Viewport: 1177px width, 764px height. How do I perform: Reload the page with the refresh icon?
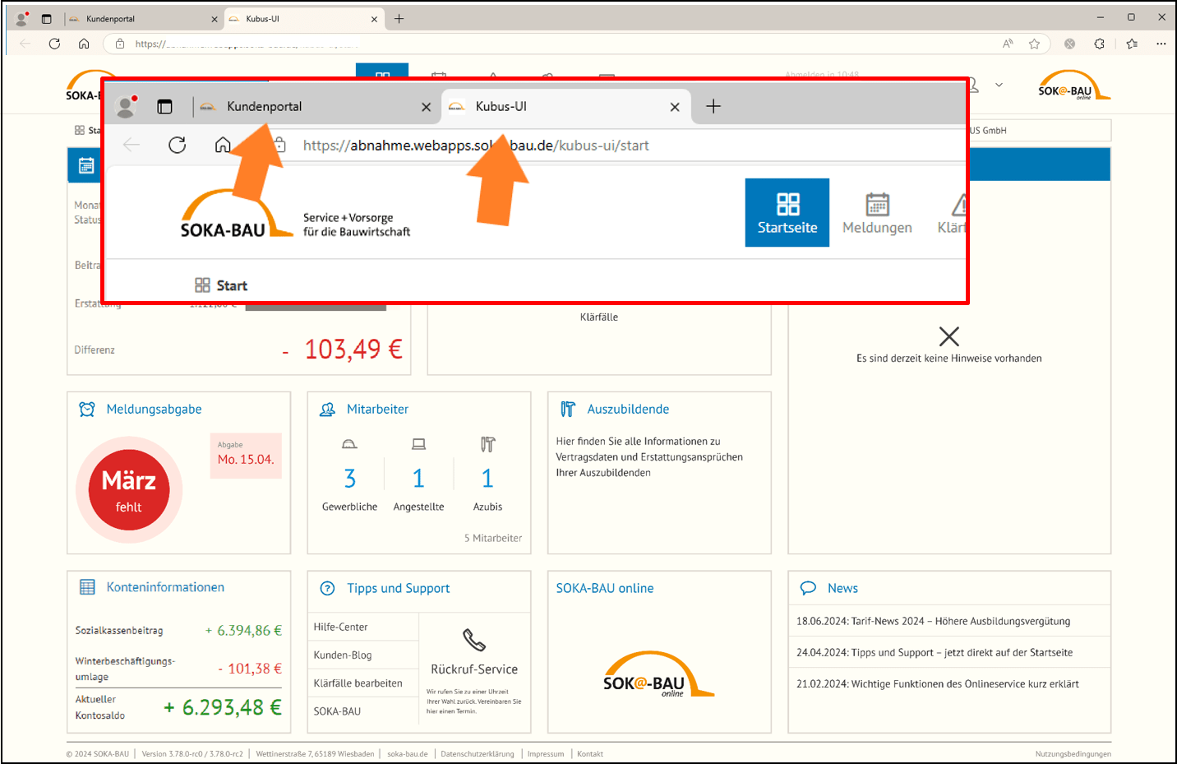pos(176,144)
